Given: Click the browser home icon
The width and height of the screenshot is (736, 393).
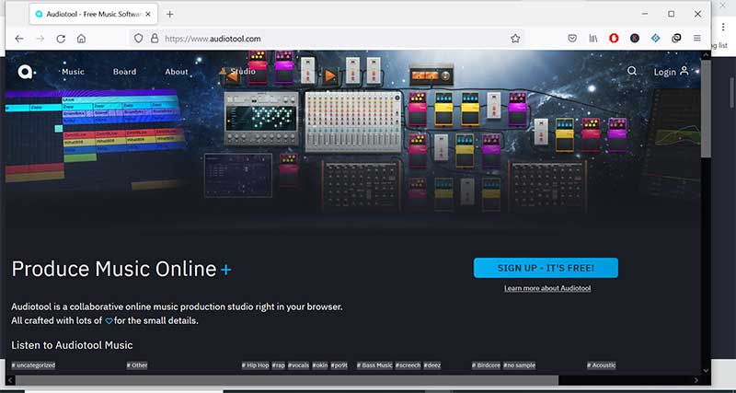Looking at the screenshot, I should (81, 39).
